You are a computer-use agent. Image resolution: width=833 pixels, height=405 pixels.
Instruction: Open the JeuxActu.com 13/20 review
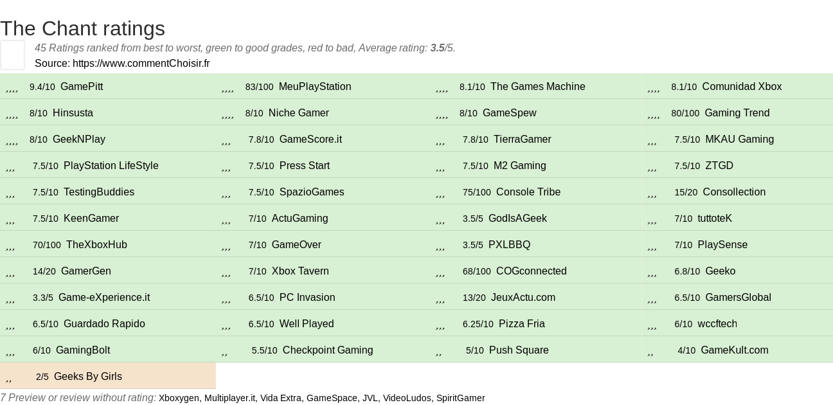pyautogui.click(x=536, y=297)
